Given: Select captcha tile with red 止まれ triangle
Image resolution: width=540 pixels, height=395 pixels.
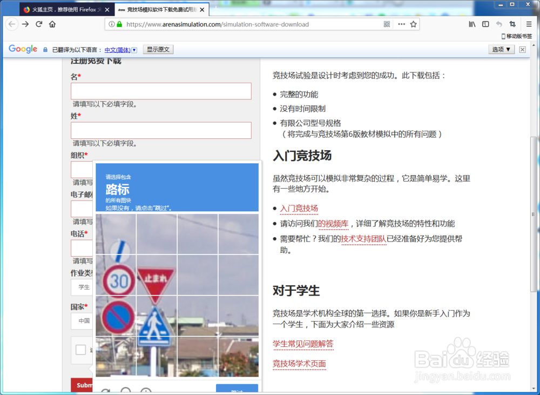Looking at the screenshot, I should pos(157,275).
